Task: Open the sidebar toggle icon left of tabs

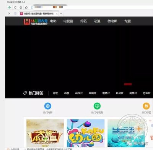Action: click(9, 13)
